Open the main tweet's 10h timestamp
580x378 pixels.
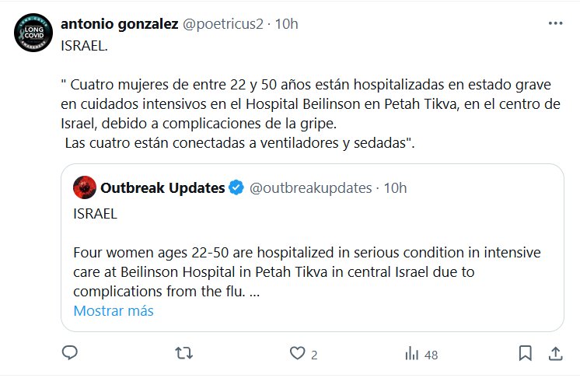click(286, 24)
